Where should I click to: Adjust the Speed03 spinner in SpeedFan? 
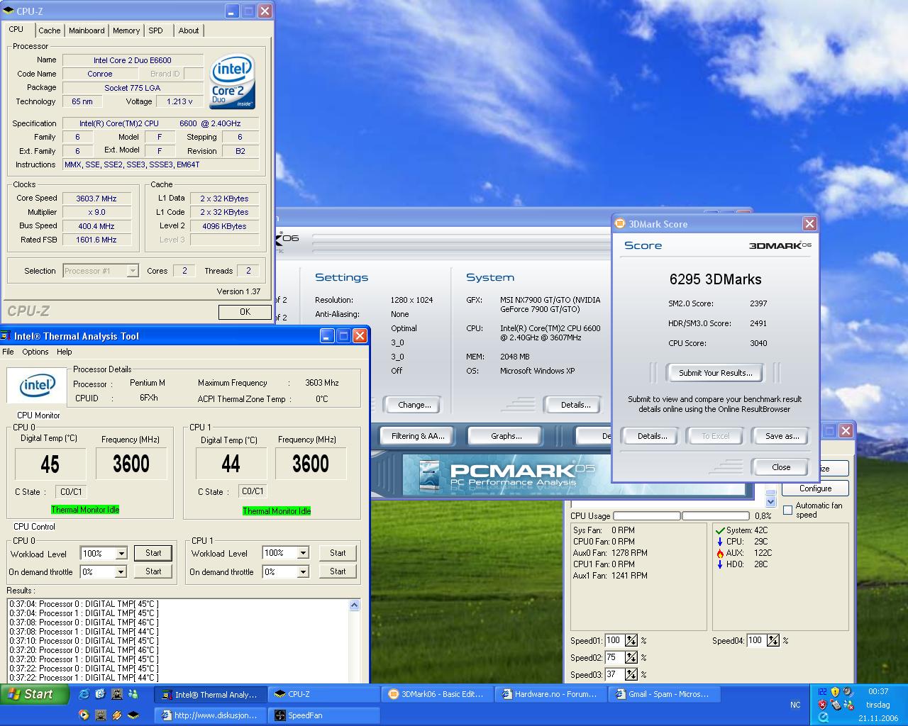[631, 674]
